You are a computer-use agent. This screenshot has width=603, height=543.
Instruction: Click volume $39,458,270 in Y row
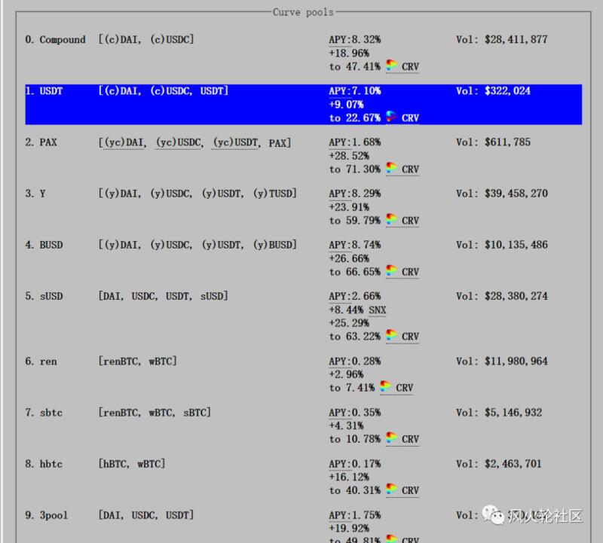[x=516, y=194]
